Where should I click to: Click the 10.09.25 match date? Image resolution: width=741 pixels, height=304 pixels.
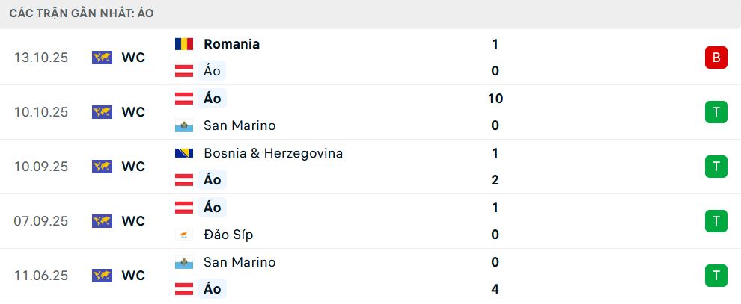coord(41,167)
